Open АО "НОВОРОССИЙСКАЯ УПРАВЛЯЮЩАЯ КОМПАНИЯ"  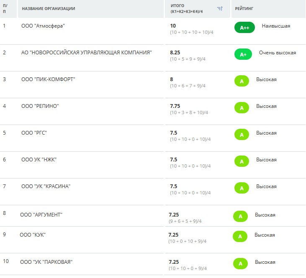tap(86, 53)
